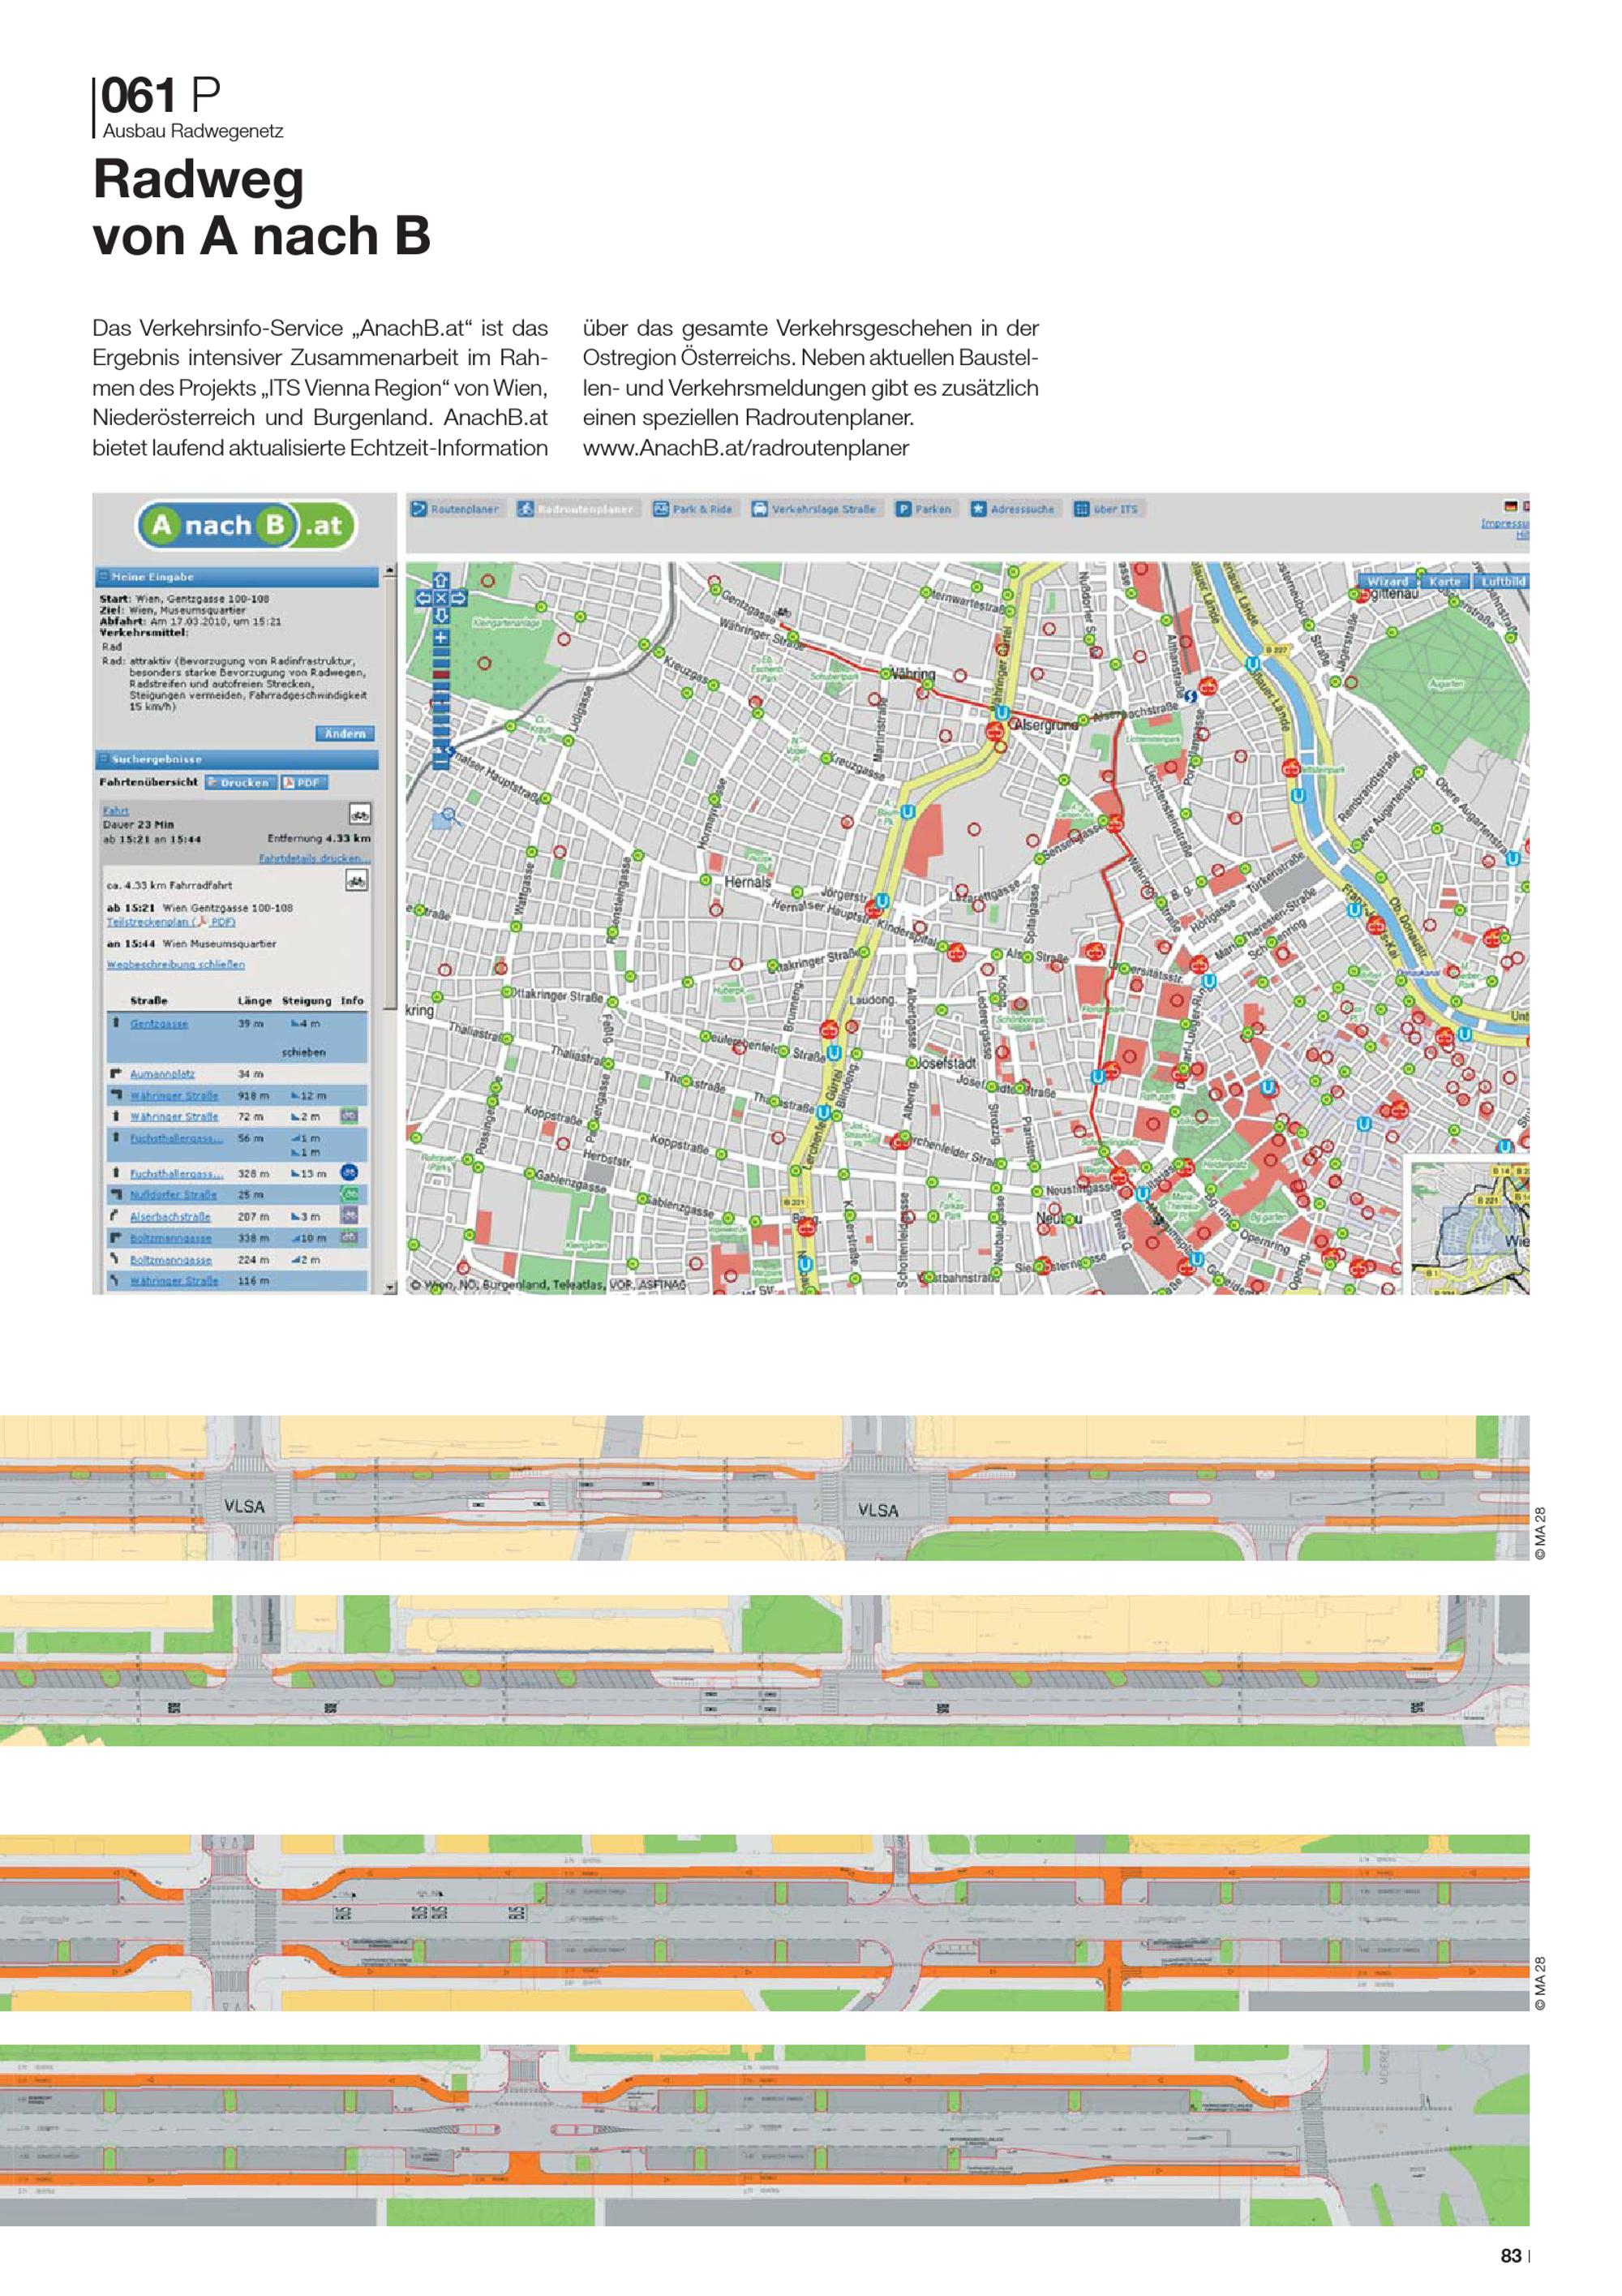Click Wegbeschreibung schließen to collapse directions
The width and height of the screenshot is (1622, 2296).
pyautogui.click(x=175, y=964)
